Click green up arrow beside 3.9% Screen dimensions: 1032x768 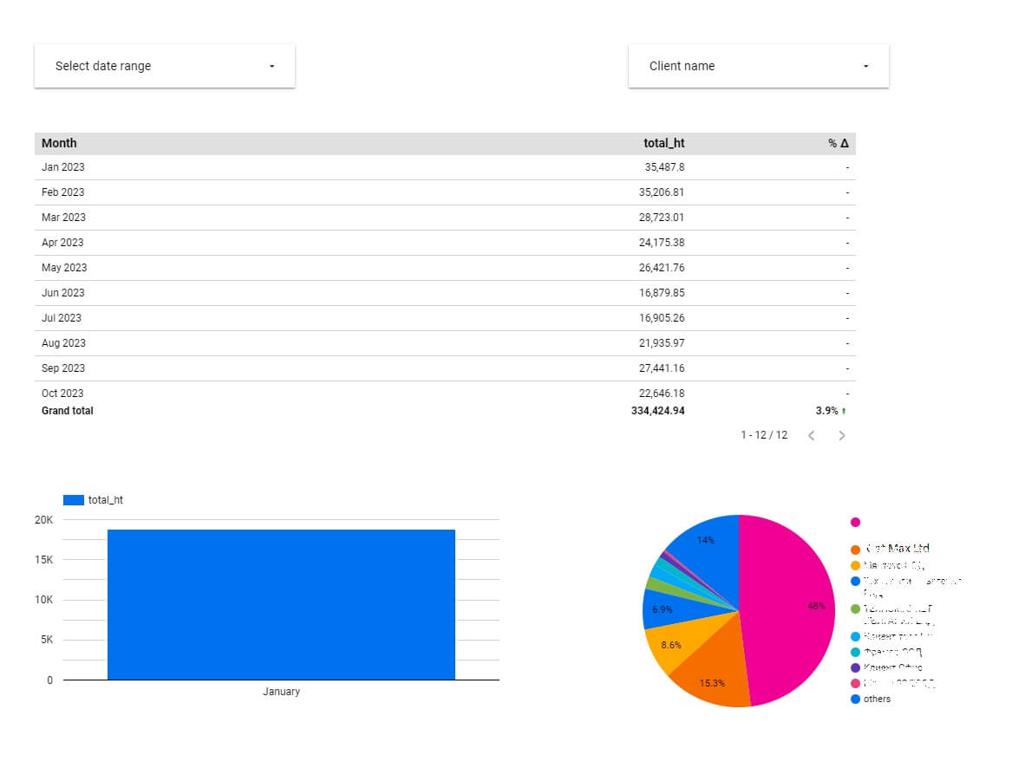point(844,411)
